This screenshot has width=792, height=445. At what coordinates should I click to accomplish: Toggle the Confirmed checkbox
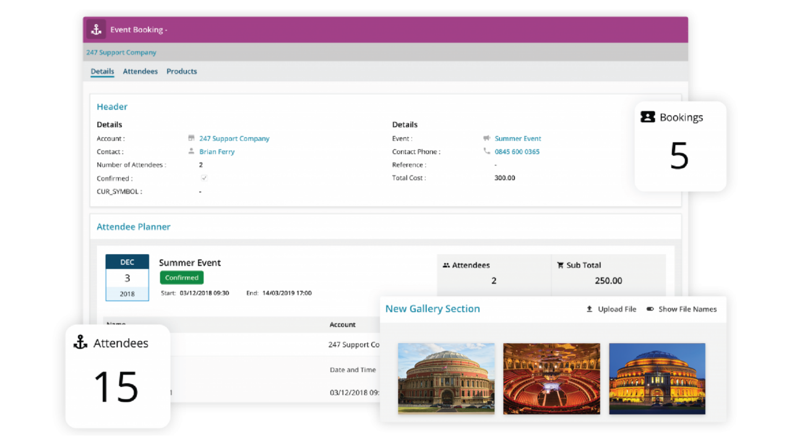click(204, 178)
